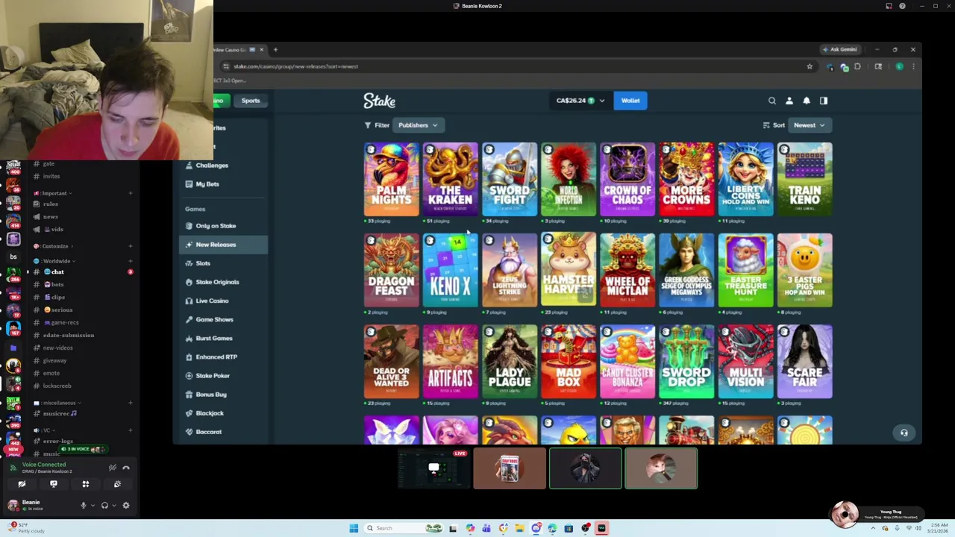Open Slots in Stake sidebar

point(223,263)
